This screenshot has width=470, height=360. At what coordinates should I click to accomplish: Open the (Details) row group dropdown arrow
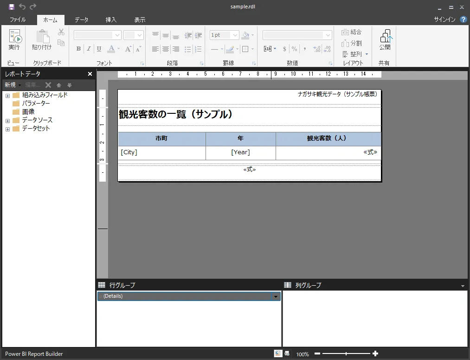[x=276, y=296]
